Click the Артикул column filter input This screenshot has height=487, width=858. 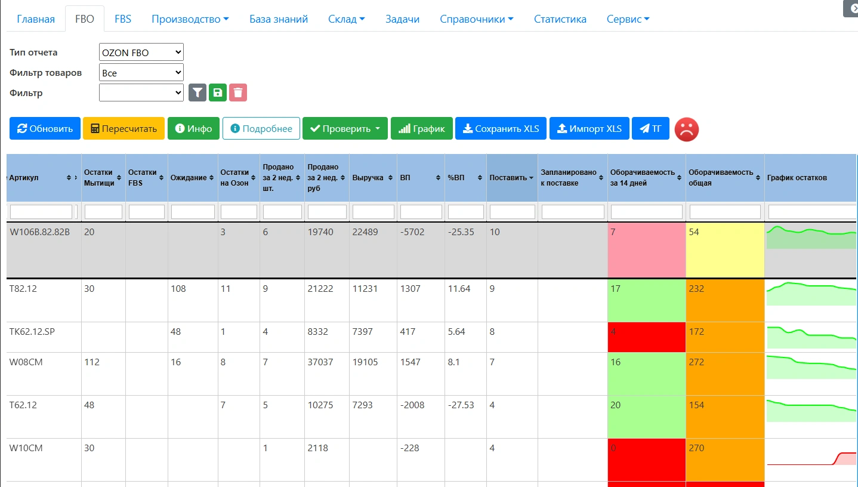41,212
